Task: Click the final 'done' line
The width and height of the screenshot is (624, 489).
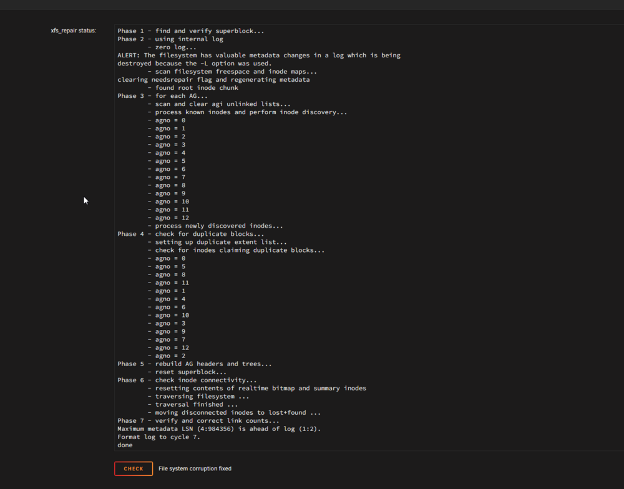Action: point(125,445)
